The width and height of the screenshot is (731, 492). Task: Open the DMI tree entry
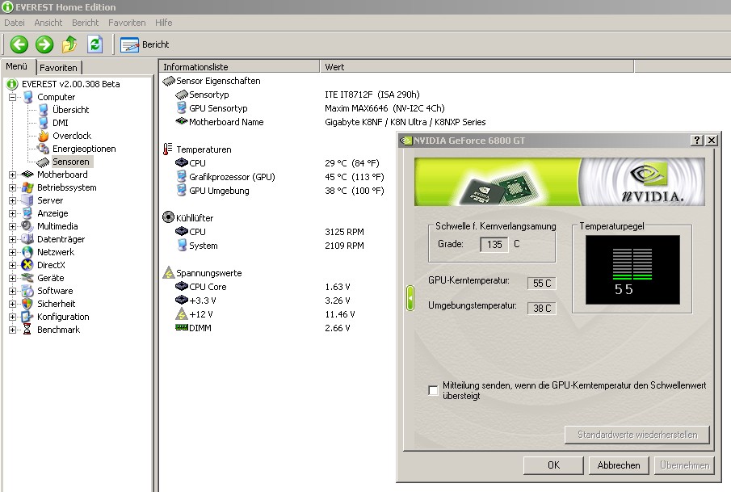60,123
